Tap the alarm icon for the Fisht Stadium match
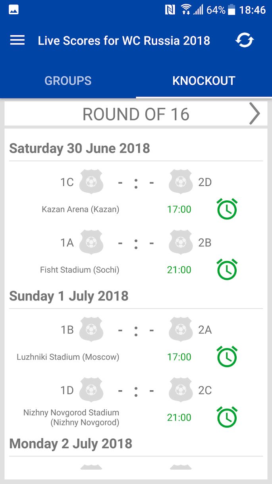The height and width of the screenshot is (484, 272). click(226, 269)
